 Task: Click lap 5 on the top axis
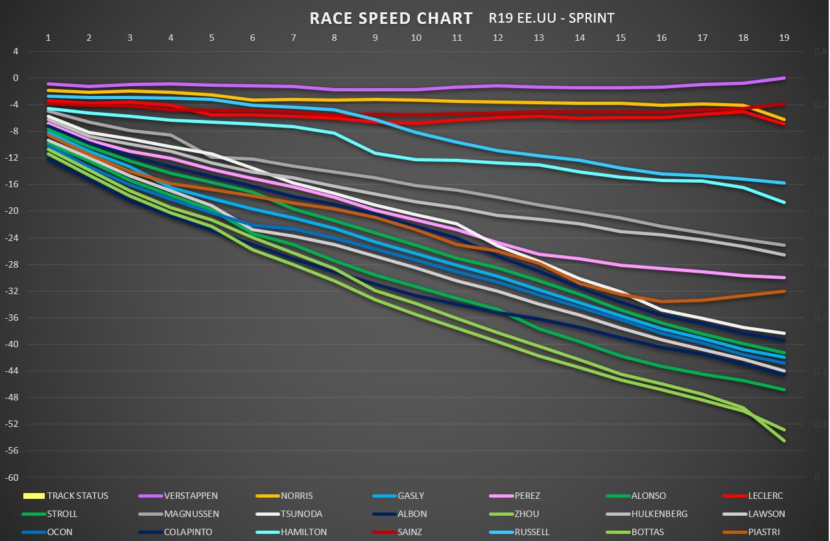click(x=211, y=38)
